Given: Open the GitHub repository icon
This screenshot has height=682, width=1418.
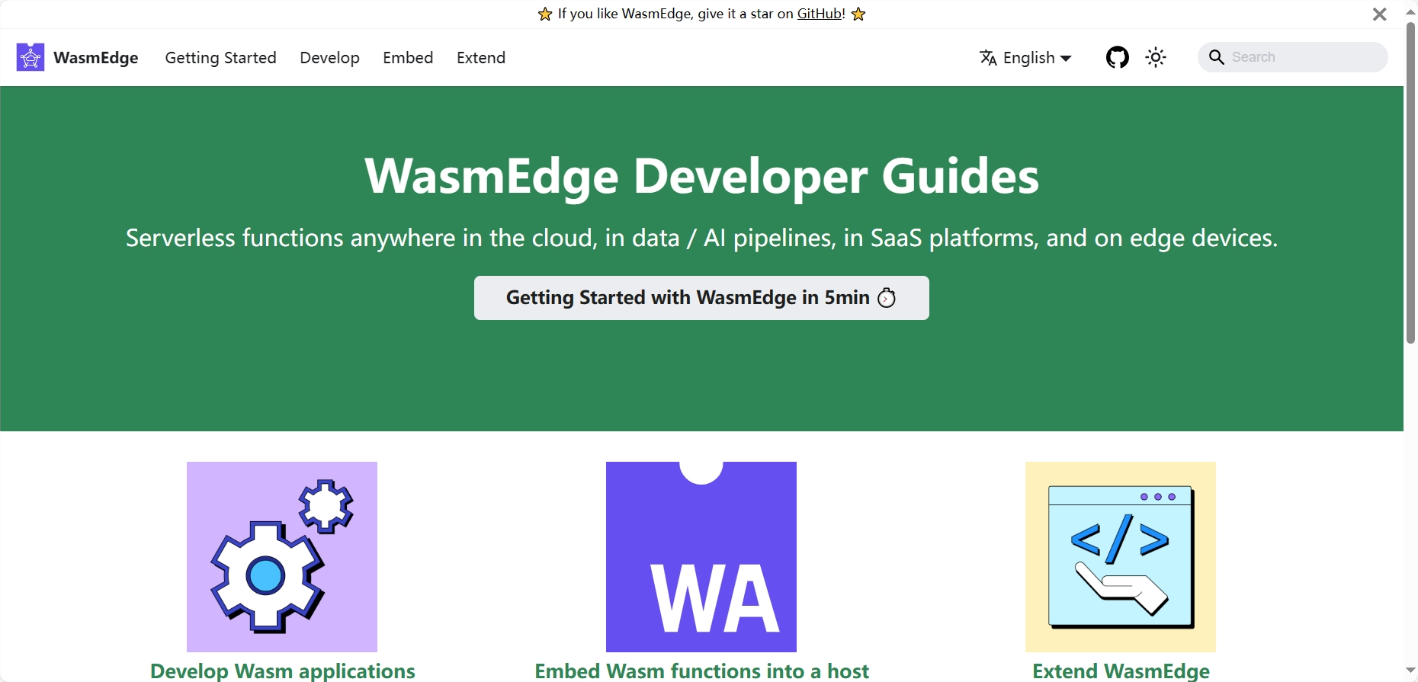Looking at the screenshot, I should [x=1118, y=57].
